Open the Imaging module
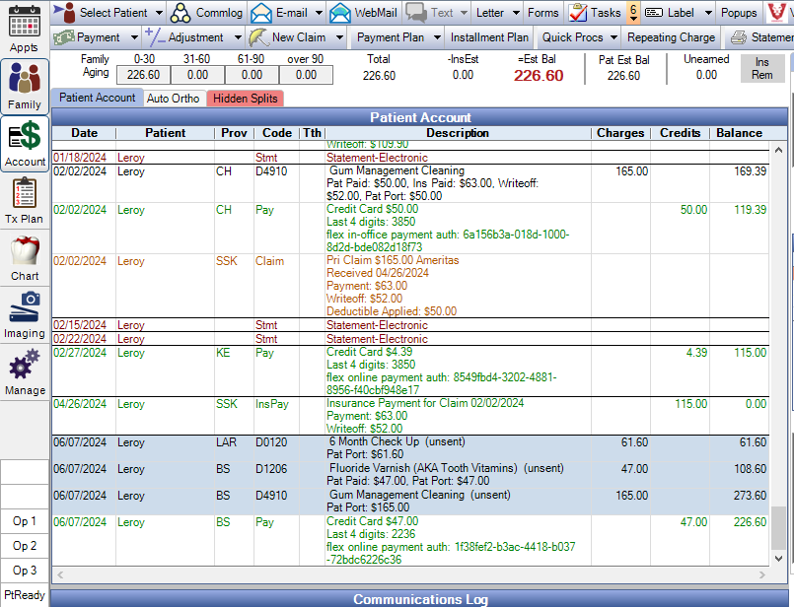Image resolution: width=794 pixels, height=607 pixels. tap(25, 315)
